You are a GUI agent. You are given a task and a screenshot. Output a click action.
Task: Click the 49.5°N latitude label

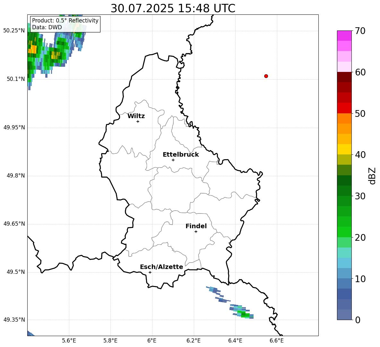click(16, 272)
